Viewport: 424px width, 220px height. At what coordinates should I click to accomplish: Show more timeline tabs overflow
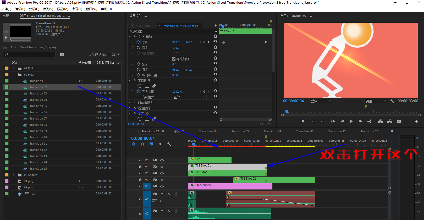click(392, 131)
